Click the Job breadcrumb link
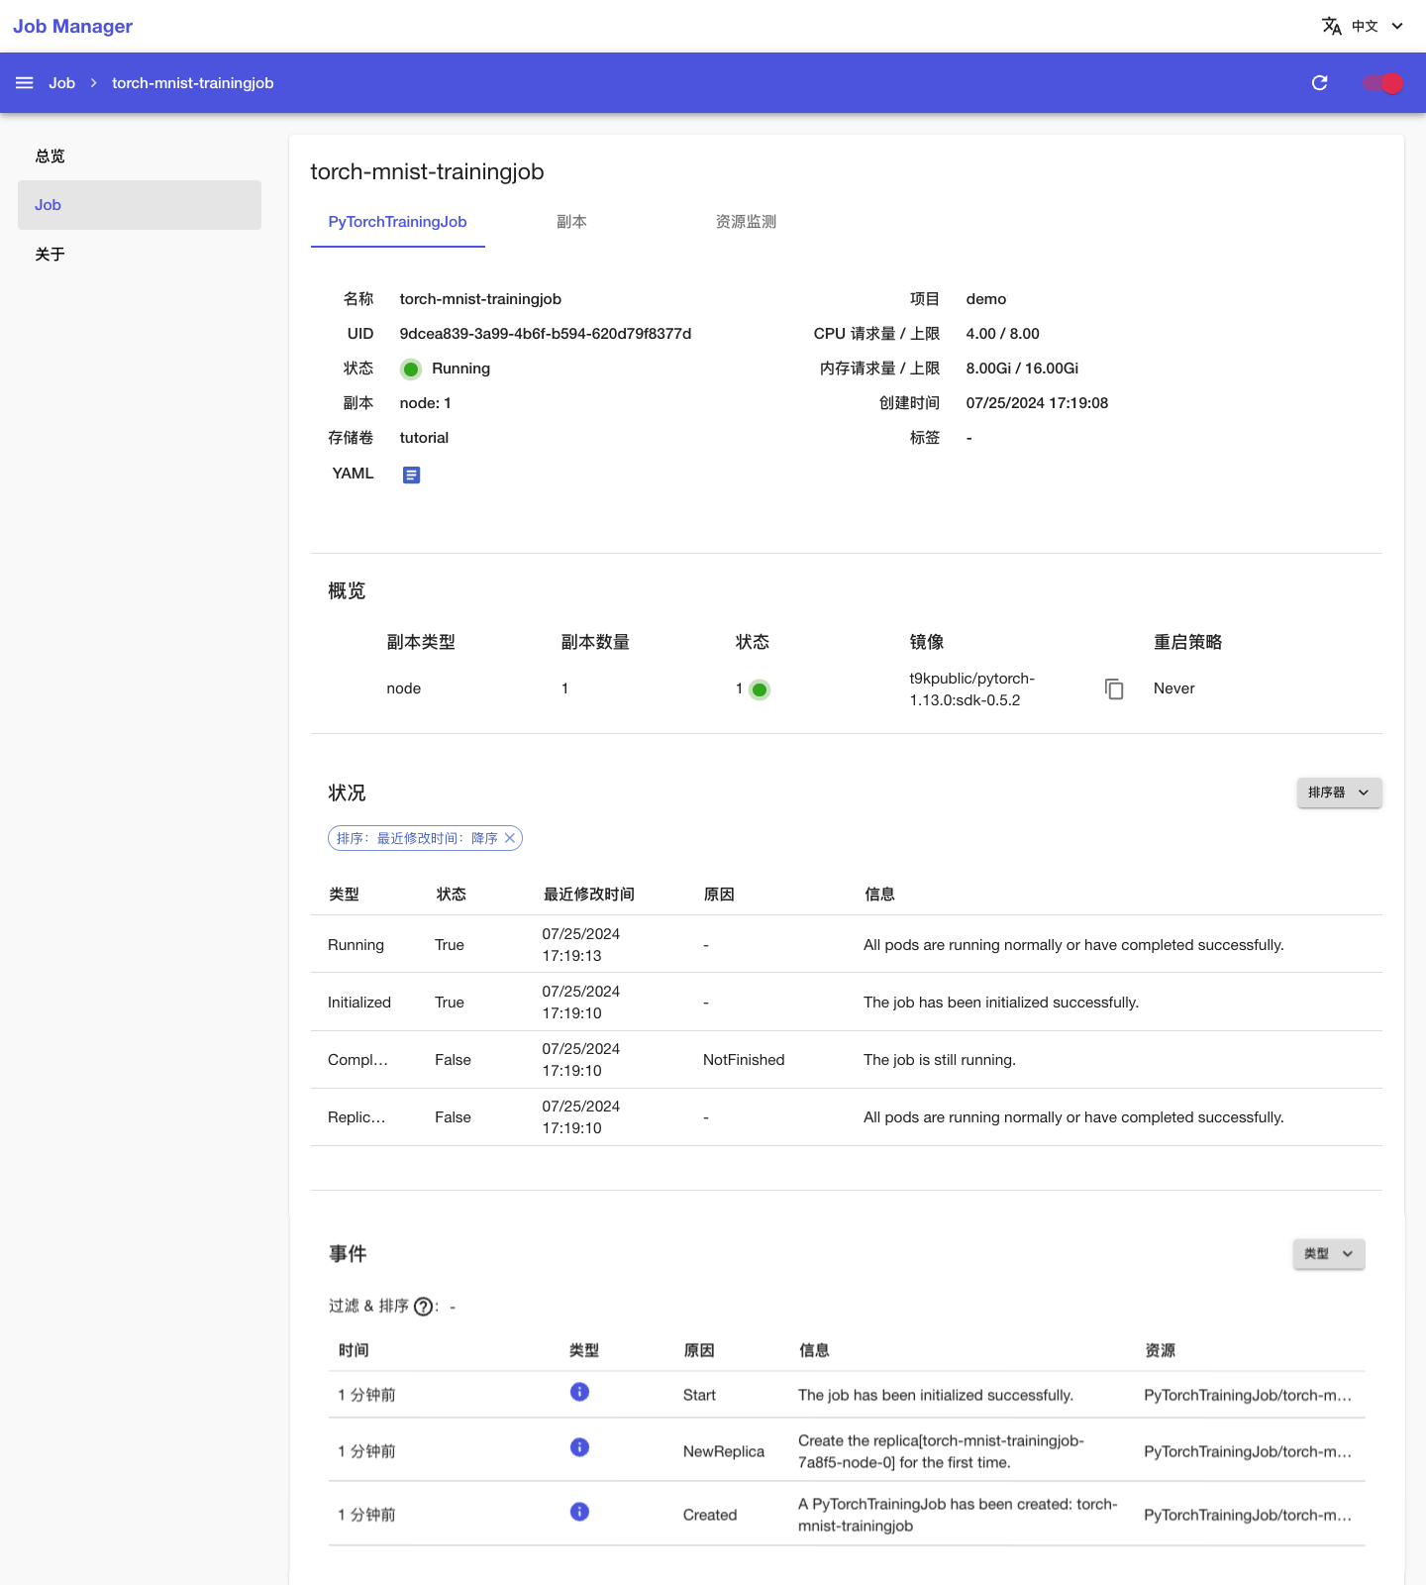The image size is (1426, 1585). point(61,83)
